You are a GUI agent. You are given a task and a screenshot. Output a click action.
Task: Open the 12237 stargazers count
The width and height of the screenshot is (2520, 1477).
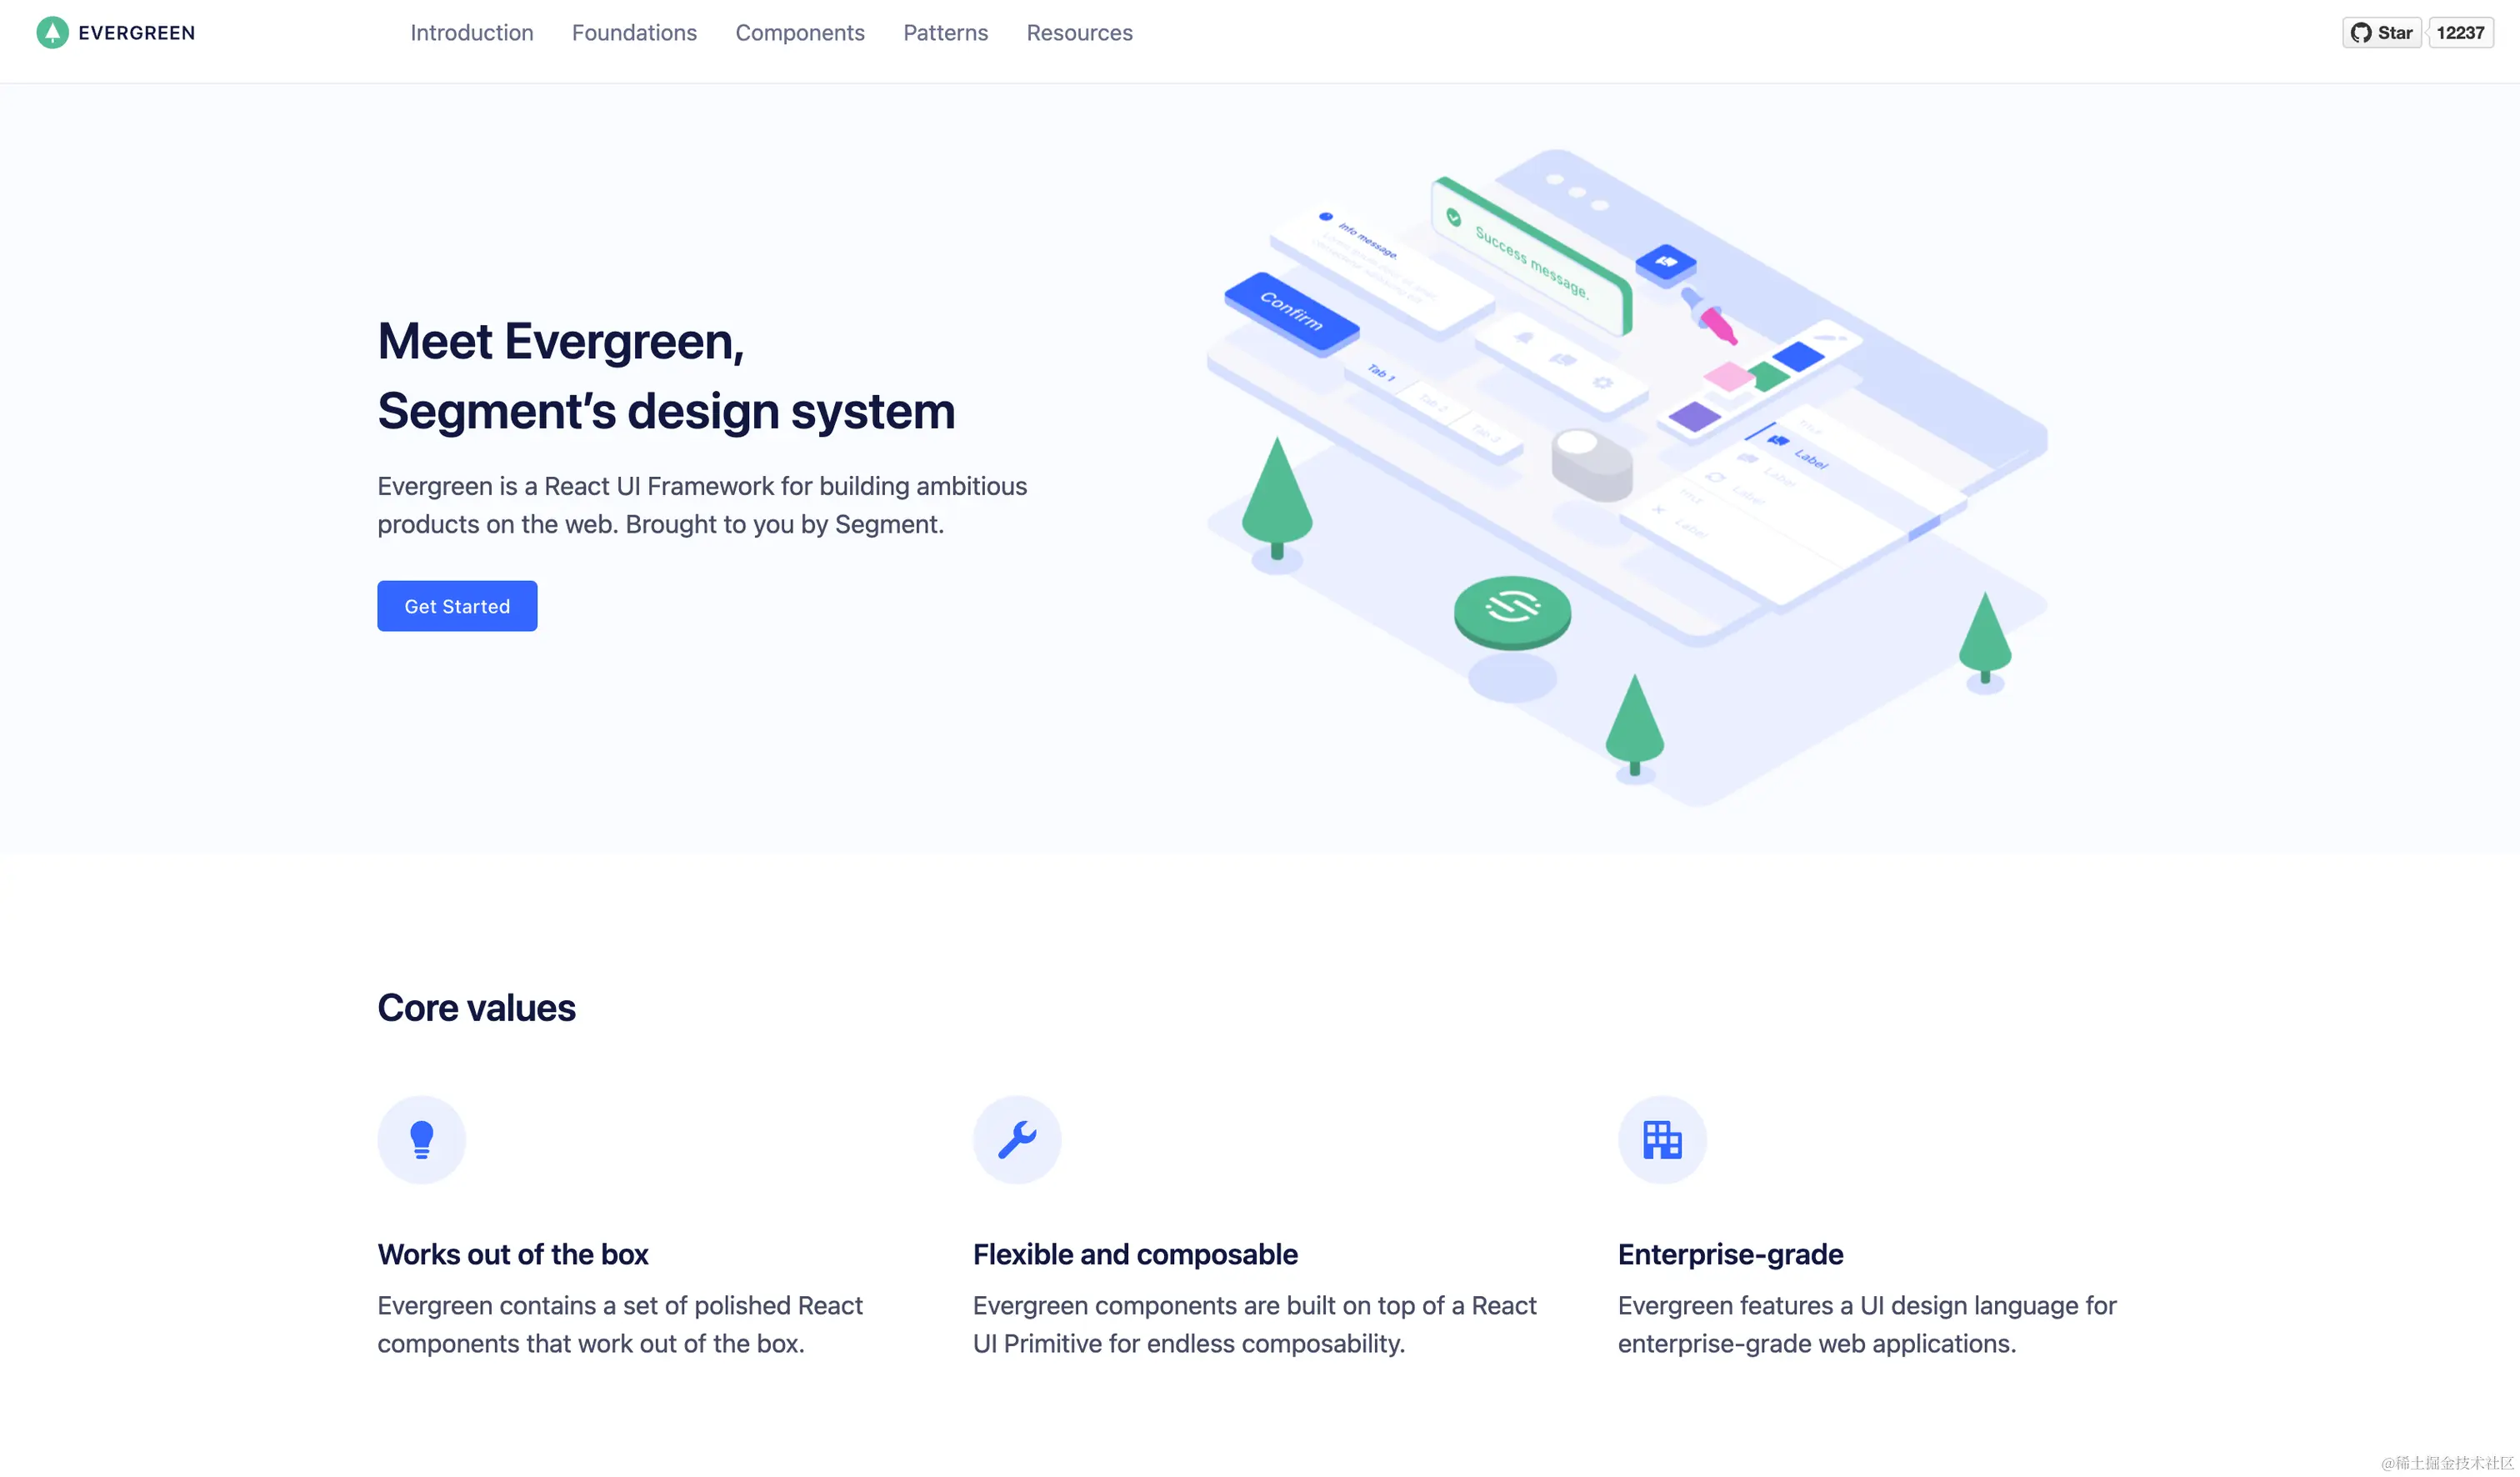(2460, 33)
